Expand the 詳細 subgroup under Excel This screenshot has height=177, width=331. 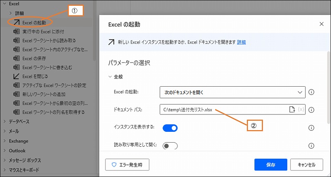pyautogui.click(x=10, y=13)
